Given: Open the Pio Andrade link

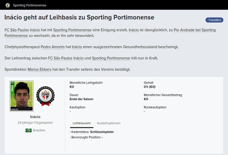Looking at the screenshot, I should coord(184,30).
